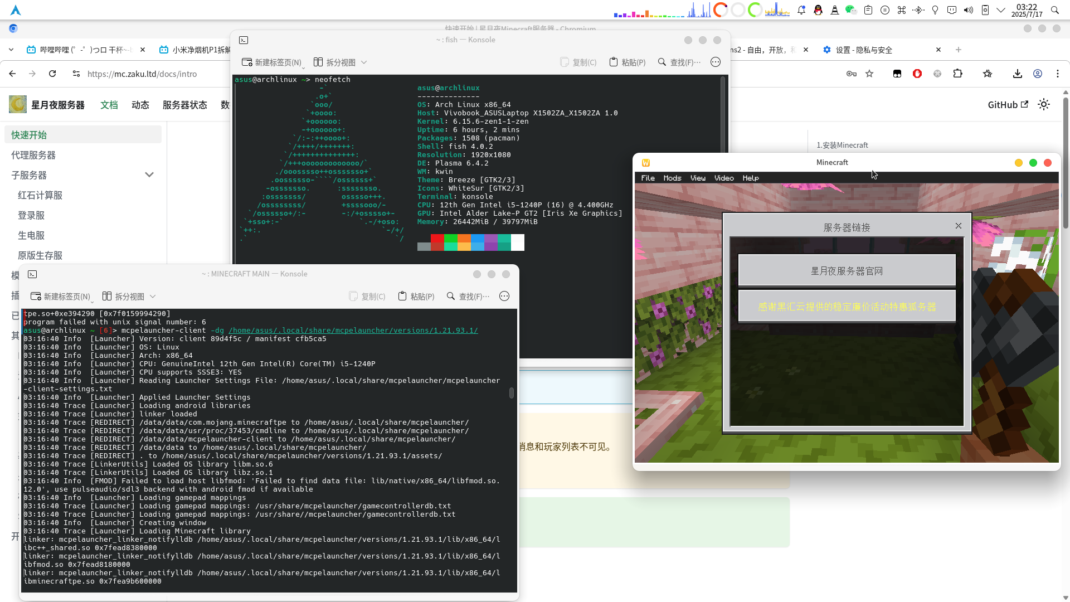
Task: Click 1.安装Minecraft in the page outline
Action: (842, 145)
